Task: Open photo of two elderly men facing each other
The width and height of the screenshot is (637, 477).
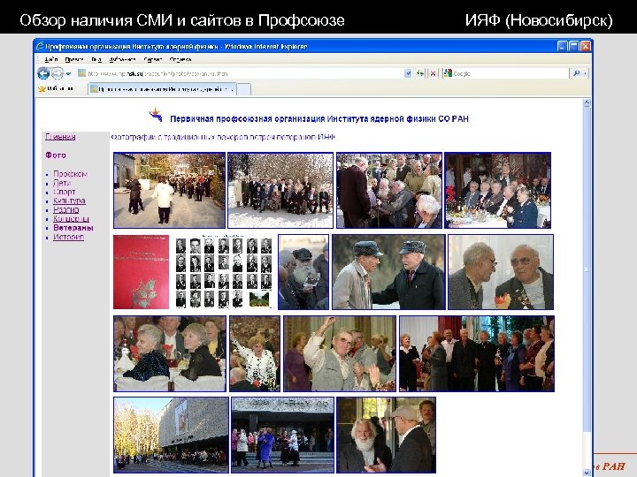Action: 501,272
